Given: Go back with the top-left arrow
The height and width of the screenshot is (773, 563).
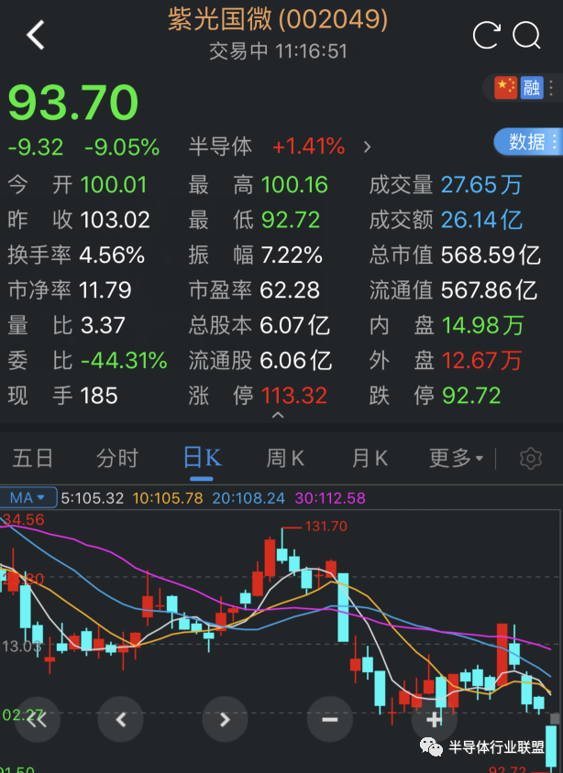Looking at the screenshot, I should [x=36, y=35].
